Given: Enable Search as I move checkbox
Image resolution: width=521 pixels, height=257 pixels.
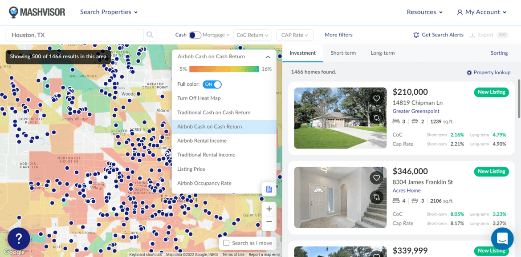Looking at the screenshot, I should tap(226, 243).
